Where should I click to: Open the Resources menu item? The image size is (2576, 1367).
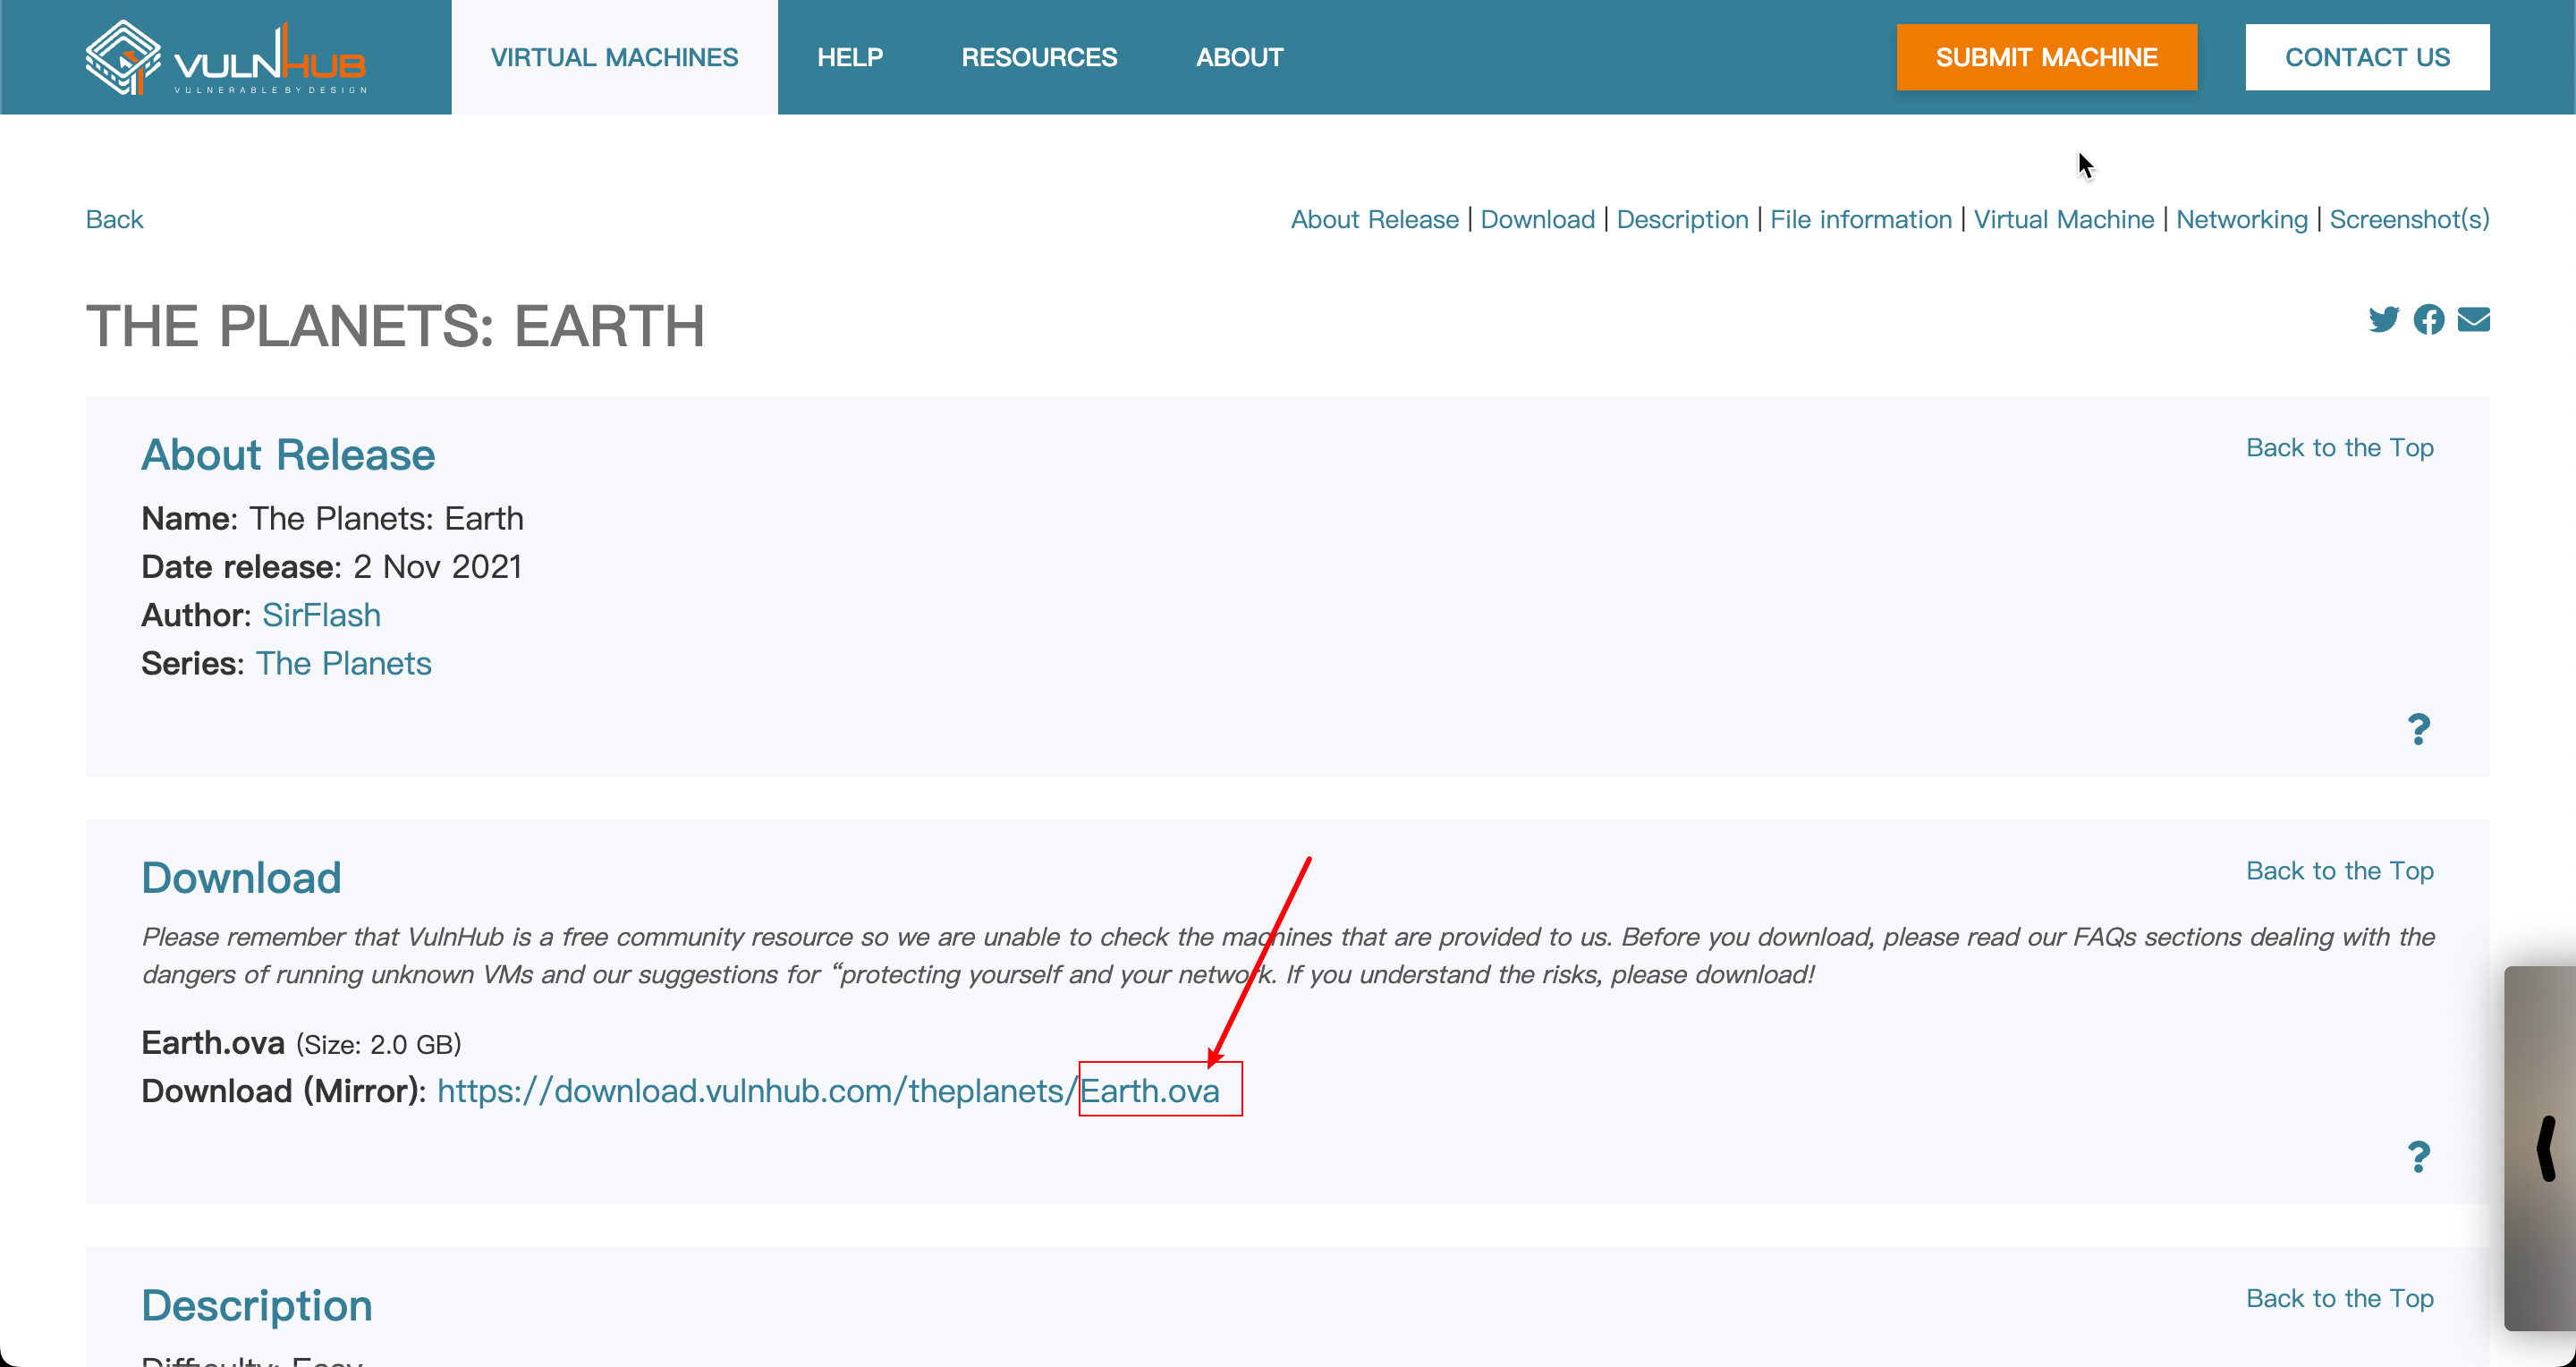[x=1039, y=58]
